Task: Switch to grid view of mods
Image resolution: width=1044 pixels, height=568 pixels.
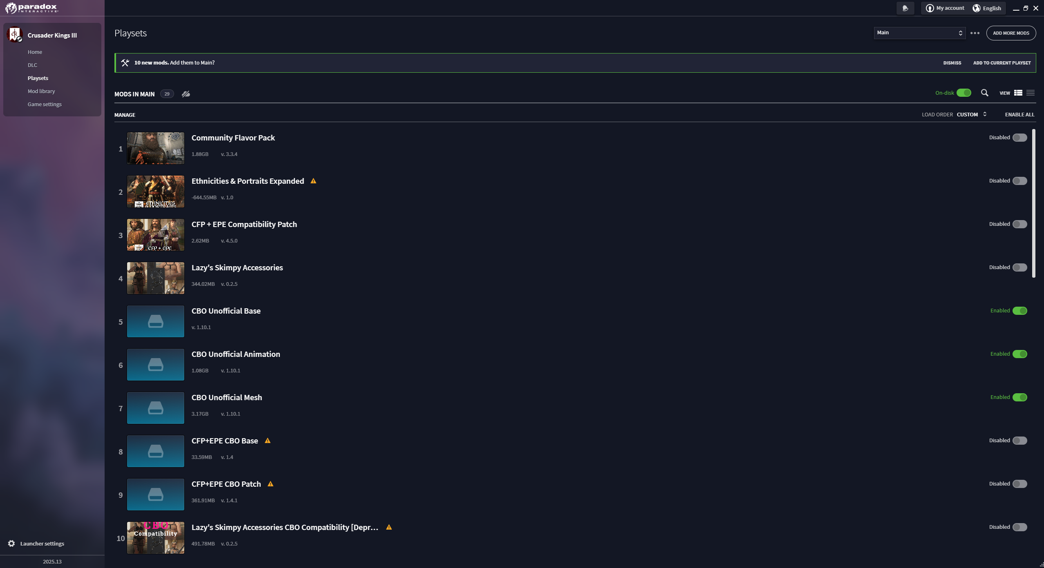Action: click(x=1018, y=93)
